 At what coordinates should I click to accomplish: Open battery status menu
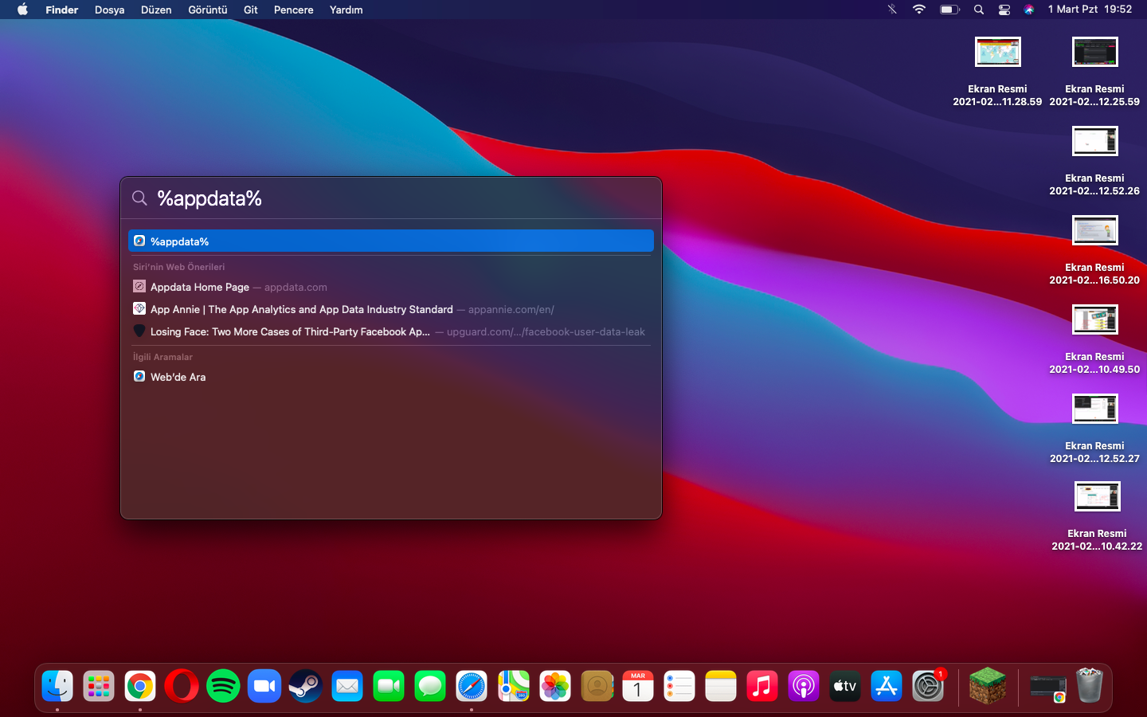[949, 10]
